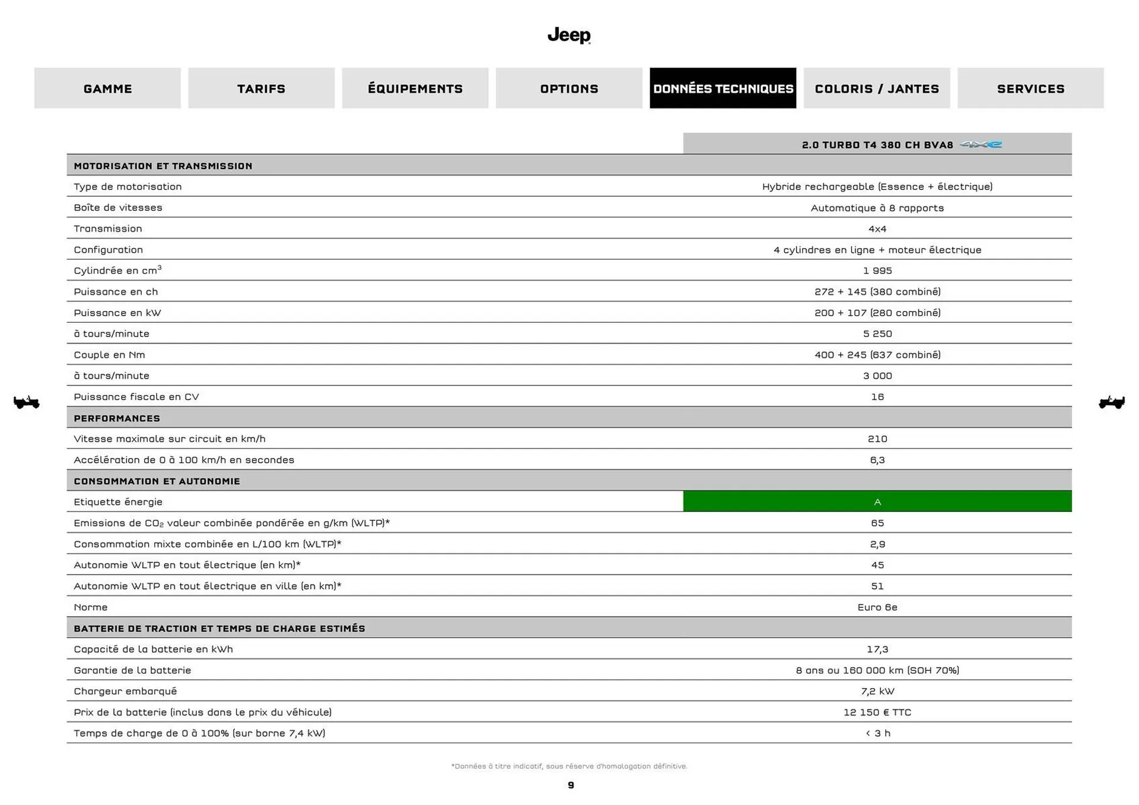Click the Consommation et Autonomie section header
Viewport: 1139px width, 805px height.
pos(157,481)
